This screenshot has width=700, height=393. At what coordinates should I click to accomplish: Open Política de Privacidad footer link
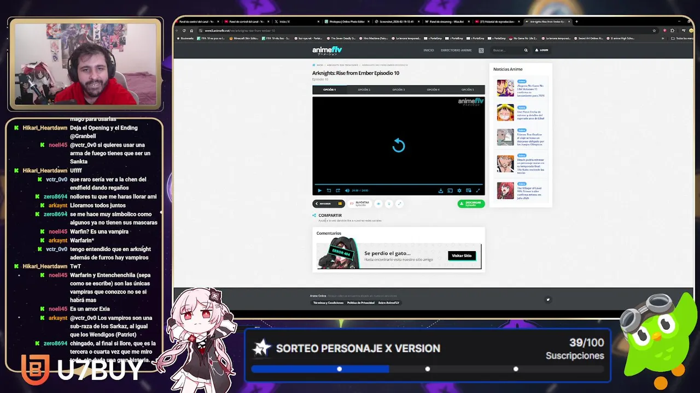pyautogui.click(x=361, y=303)
